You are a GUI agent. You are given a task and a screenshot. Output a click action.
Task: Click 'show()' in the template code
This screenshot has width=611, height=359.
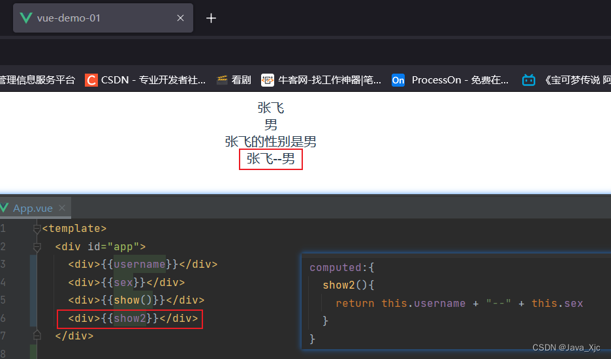click(133, 300)
